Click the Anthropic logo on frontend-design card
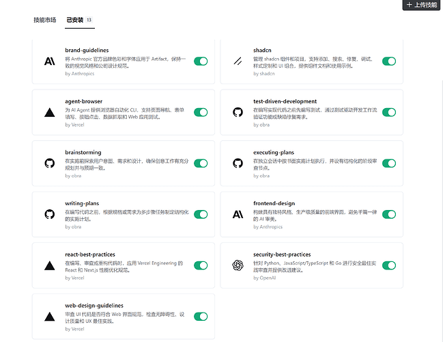The image size is (443, 342). pos(238,214)
